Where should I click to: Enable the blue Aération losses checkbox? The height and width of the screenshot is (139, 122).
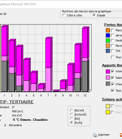coord(113,35)
